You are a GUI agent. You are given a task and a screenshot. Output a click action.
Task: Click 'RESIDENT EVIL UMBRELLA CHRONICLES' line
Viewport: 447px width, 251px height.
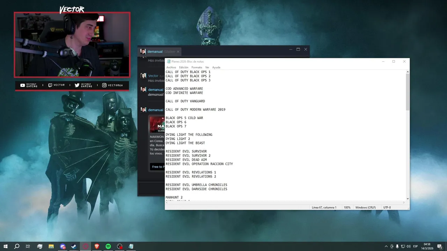(x=196, y=185)
